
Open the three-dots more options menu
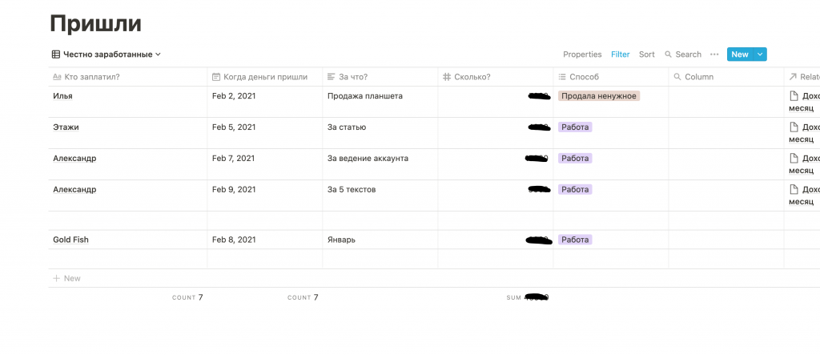(714, 54)
